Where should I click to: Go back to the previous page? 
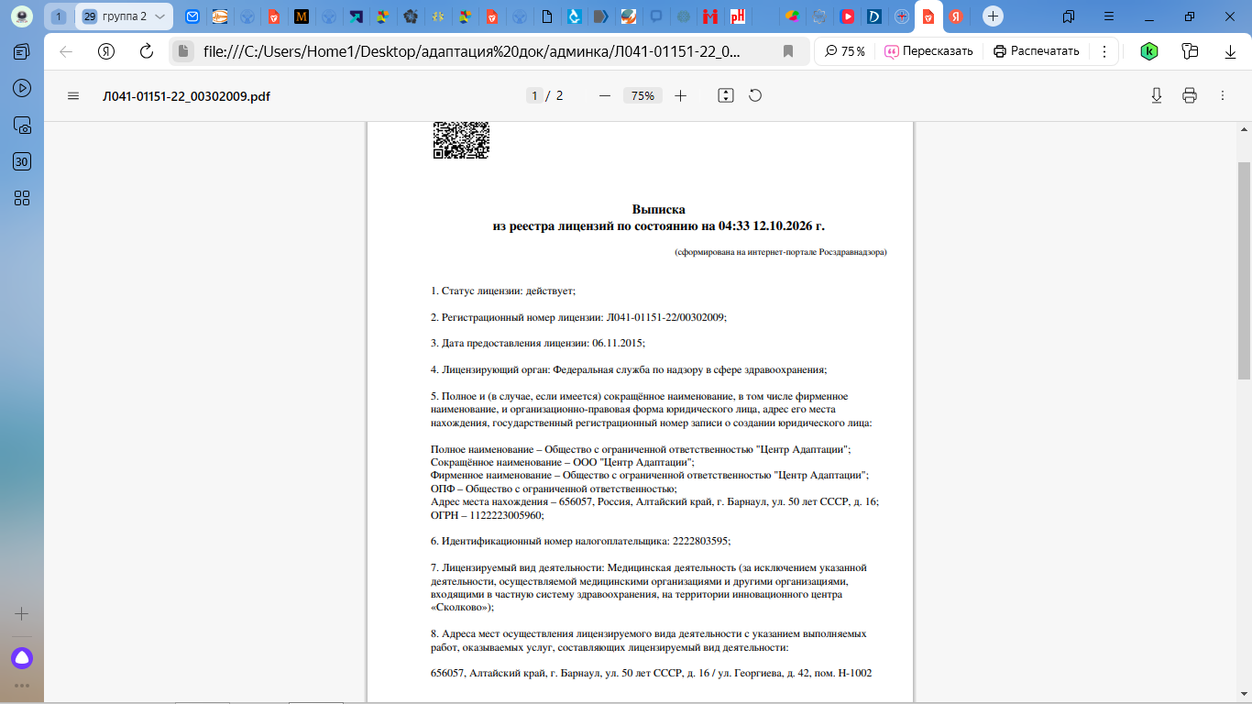click(x=66, y=51)
